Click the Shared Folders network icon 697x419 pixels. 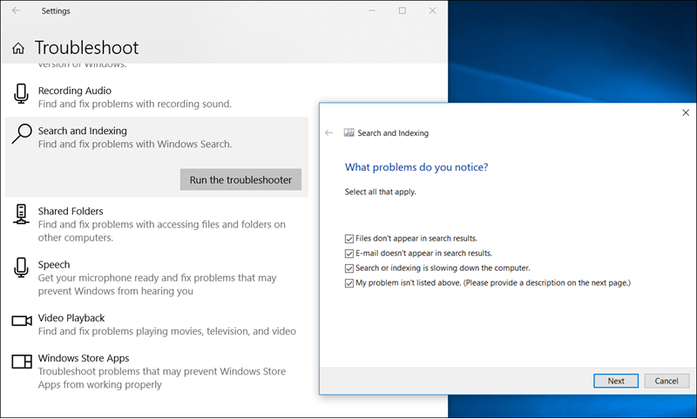(21, 214)
